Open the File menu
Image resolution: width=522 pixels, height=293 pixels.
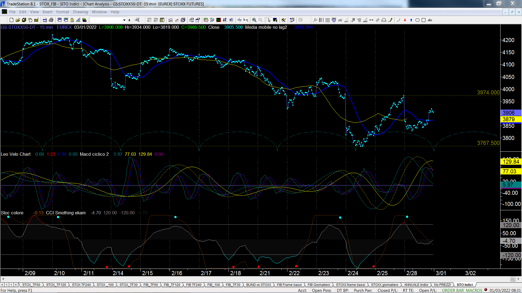[12, 12]
